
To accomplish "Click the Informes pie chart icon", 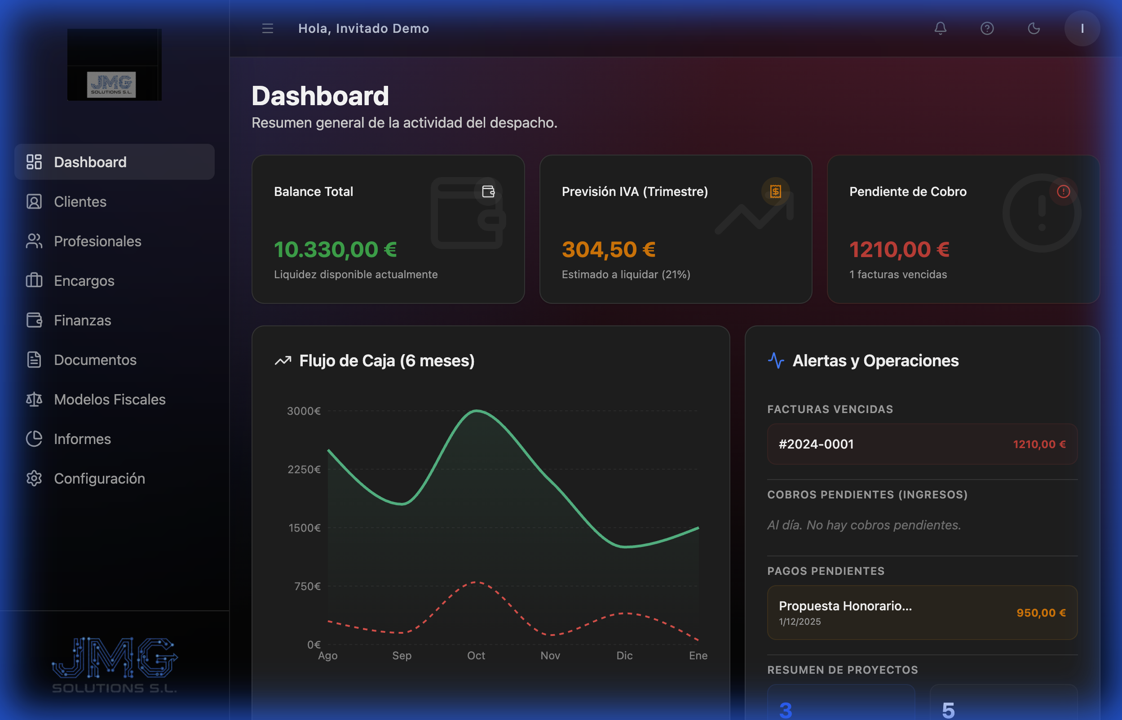I will (34, 439).
